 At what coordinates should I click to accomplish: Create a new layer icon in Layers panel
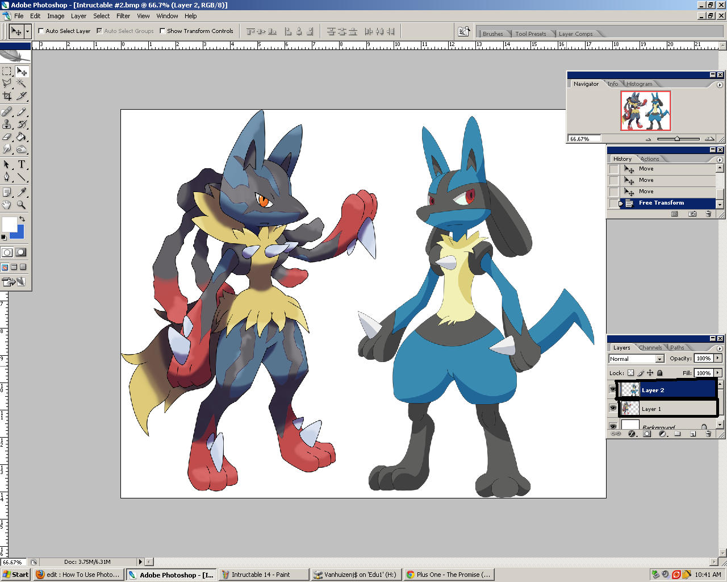tap(693, 434)
